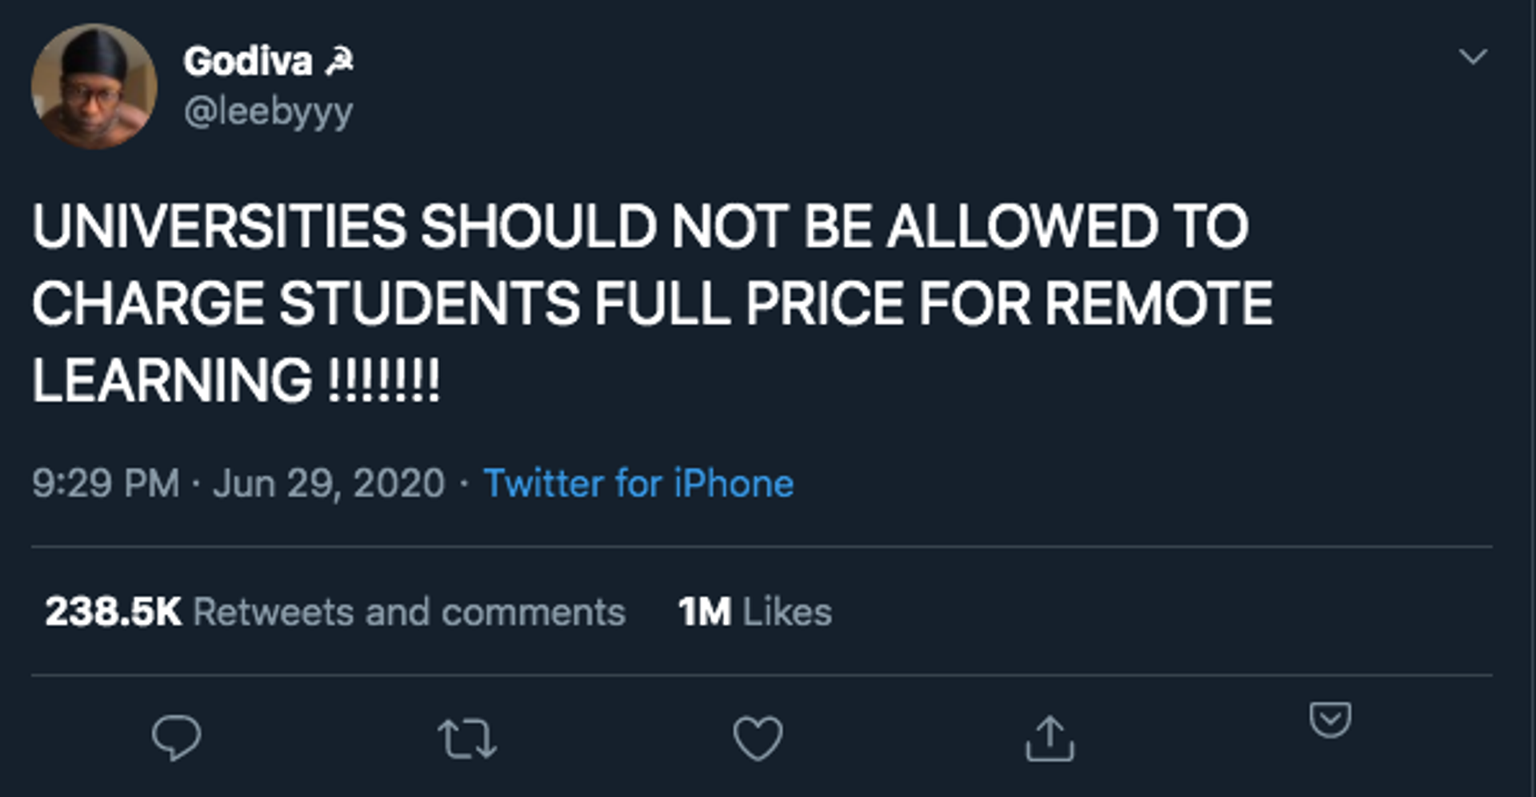This screenshot has width=1536, height=797.
Task: Open the Godiva display name profile link
Action: click(x=247, y=61)
